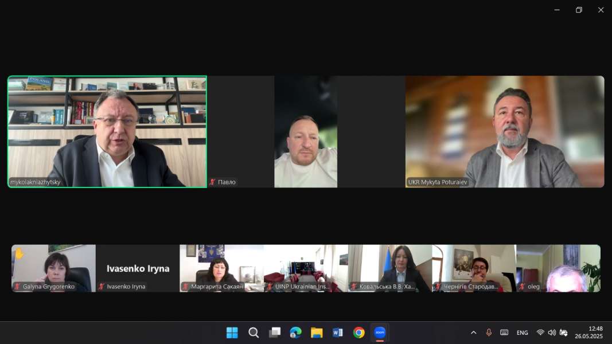Open Microsoft Word from the taskbar
The image size is (612, 344).
tap(337, 333)
